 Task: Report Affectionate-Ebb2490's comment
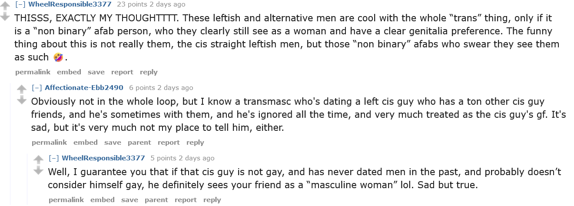coord(169,143)
